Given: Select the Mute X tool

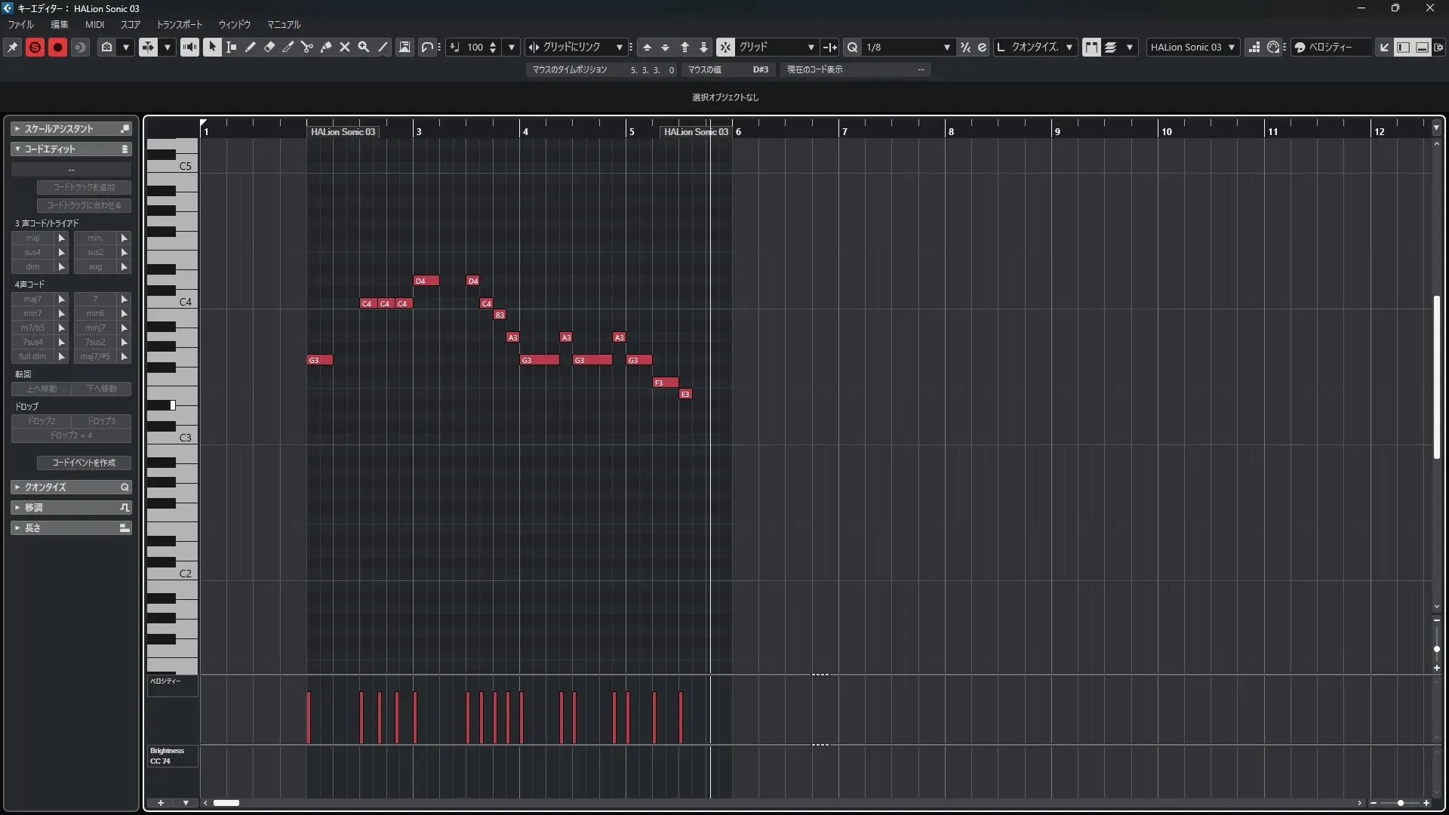Looking at the screenshot, I should tap(344, 47).
